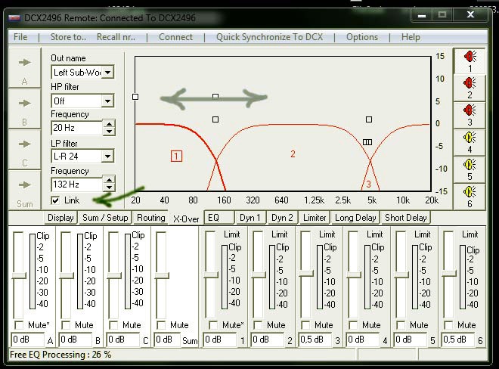The width and height of the screenshot is (499, 369).
Task: Click the 20 Hz HP frequency field
Action: (76, 128)
